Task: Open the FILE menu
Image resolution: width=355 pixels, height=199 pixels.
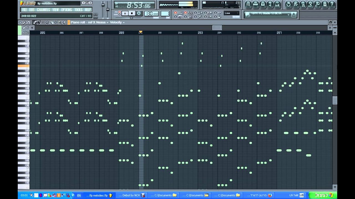Action: [24, 10]
